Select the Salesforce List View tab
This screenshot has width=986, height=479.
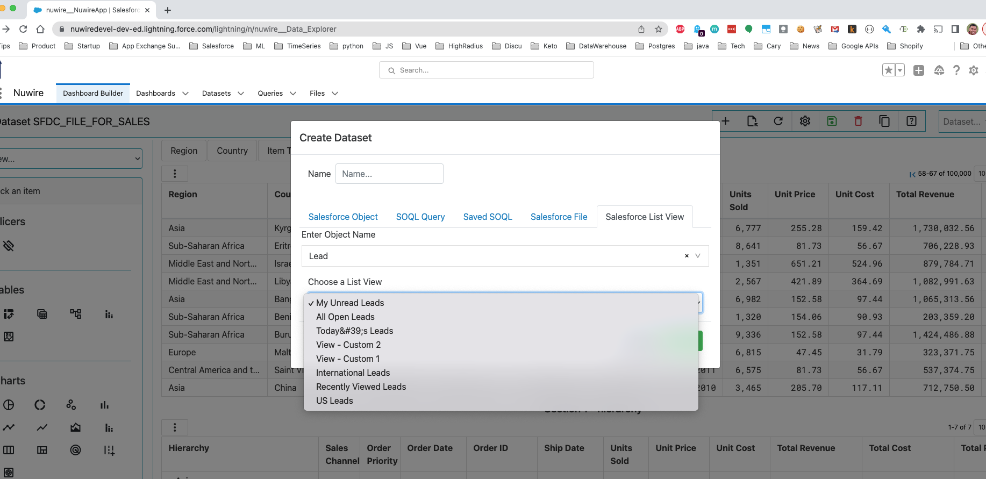(x=645, y=217)
